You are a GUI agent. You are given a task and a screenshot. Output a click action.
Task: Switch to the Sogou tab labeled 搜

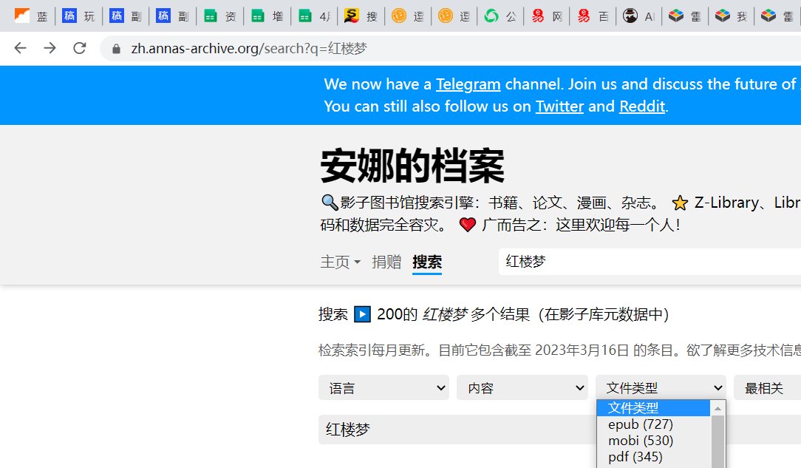[x=361, y=16]
